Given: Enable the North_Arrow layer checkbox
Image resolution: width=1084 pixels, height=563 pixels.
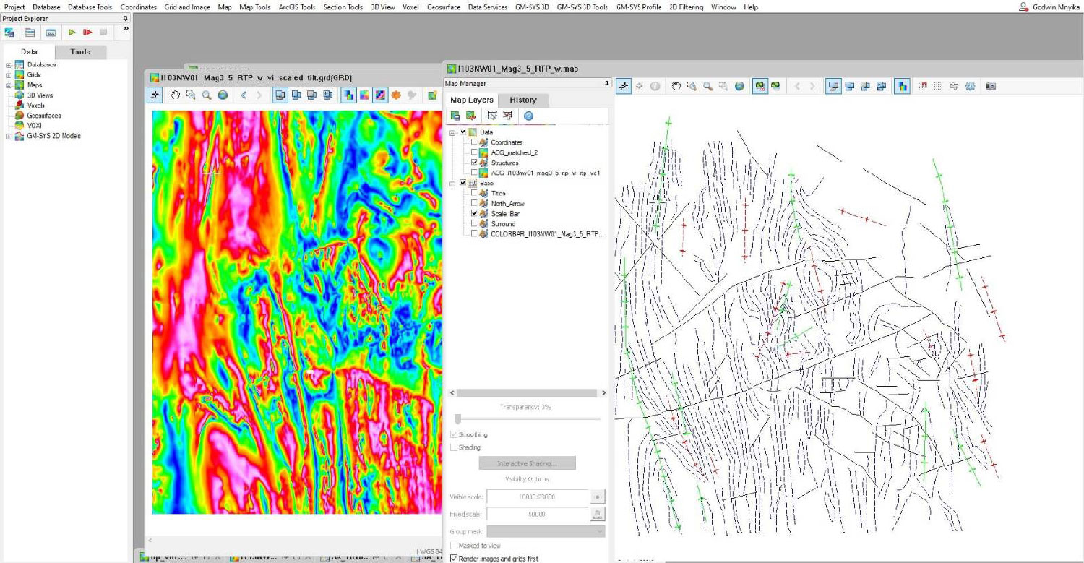Looking at the screenshot, I should (474, 204).
